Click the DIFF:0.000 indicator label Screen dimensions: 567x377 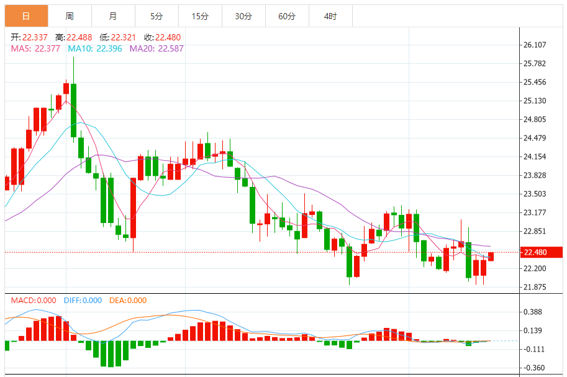point(83,301)
